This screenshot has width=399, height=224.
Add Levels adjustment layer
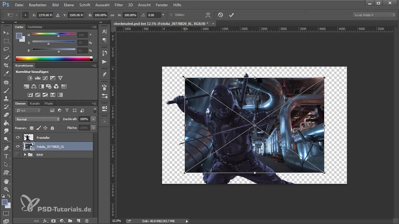37,78
